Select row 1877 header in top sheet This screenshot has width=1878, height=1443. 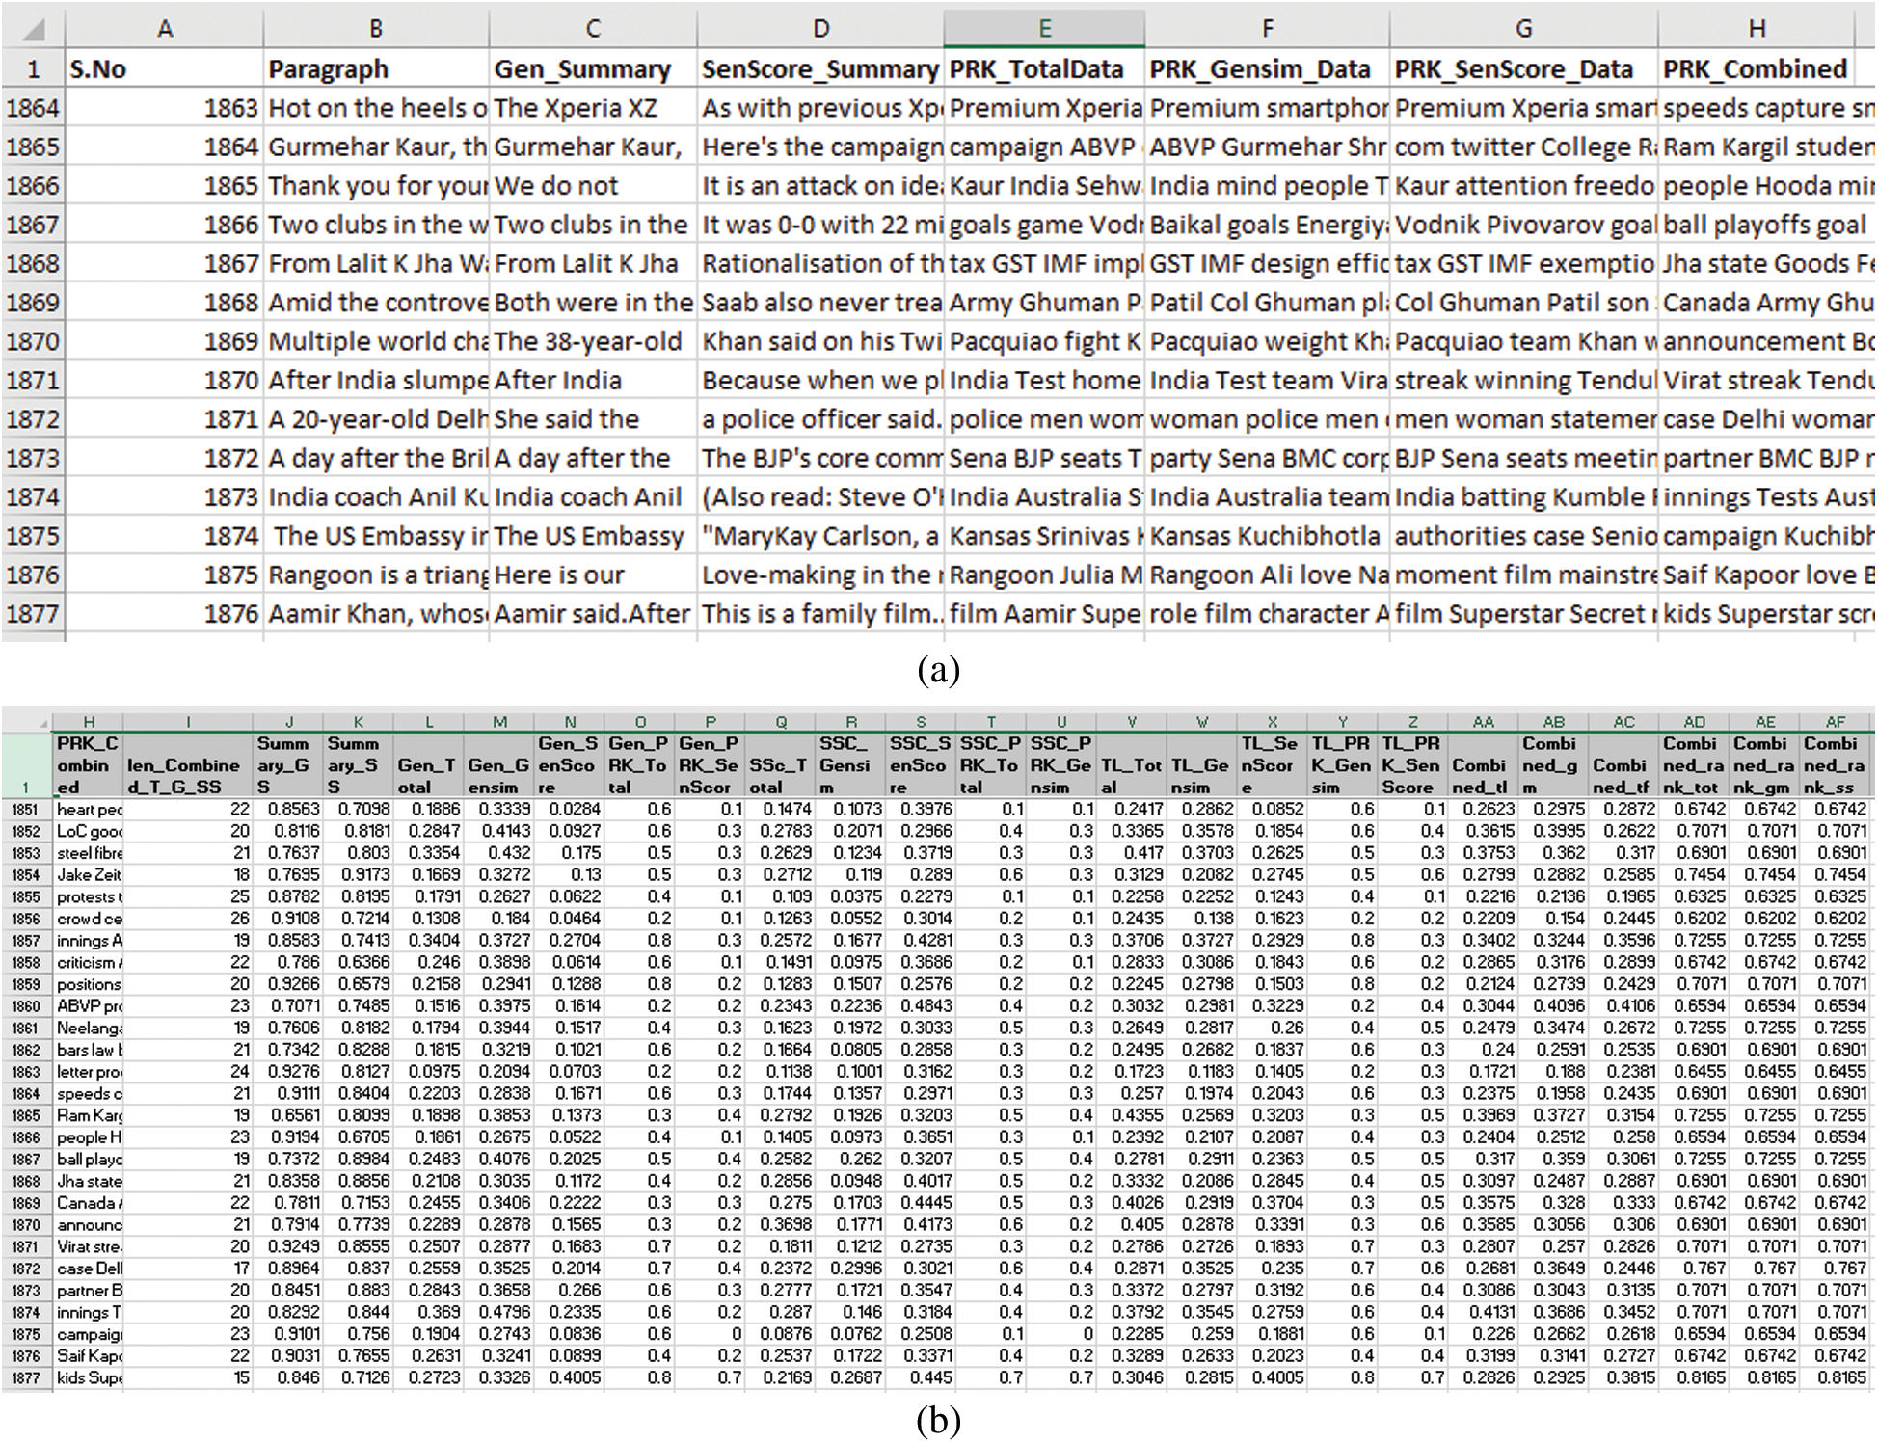pos(33,614)
